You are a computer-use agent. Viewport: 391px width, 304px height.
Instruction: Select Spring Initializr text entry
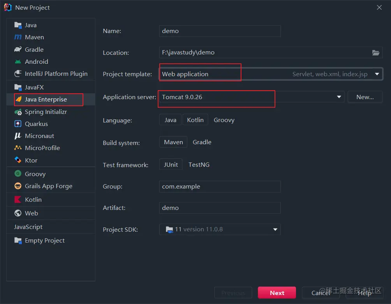tap(46, 112)
